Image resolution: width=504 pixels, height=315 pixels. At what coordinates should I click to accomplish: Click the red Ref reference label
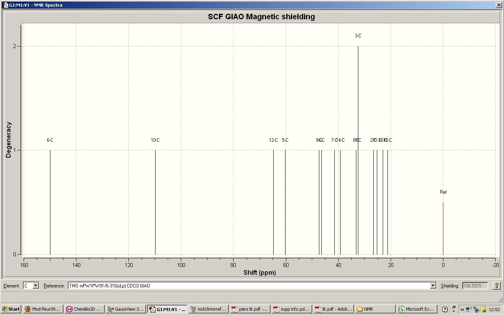443,192
